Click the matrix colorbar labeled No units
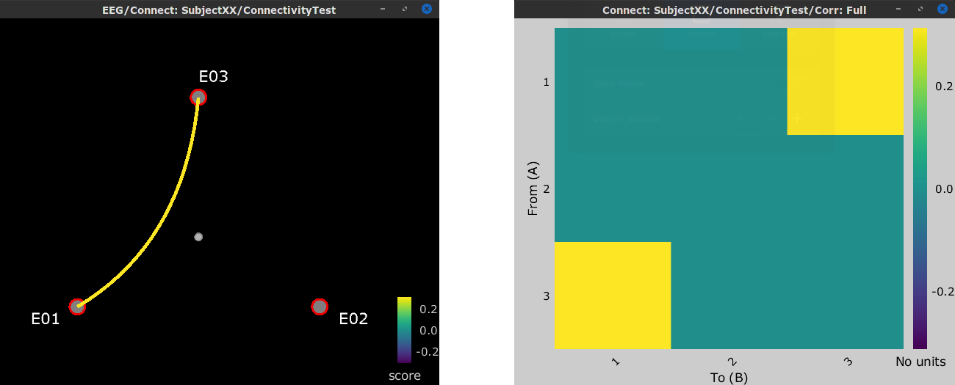Screen dimensions: 955x385 point(920,188)
